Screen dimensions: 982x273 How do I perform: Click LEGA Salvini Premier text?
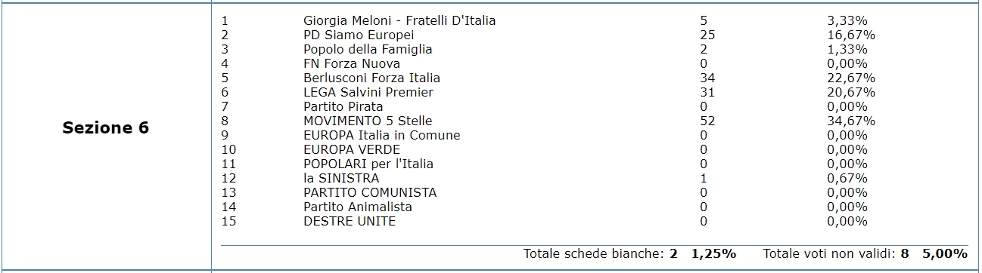click(368, 92)
